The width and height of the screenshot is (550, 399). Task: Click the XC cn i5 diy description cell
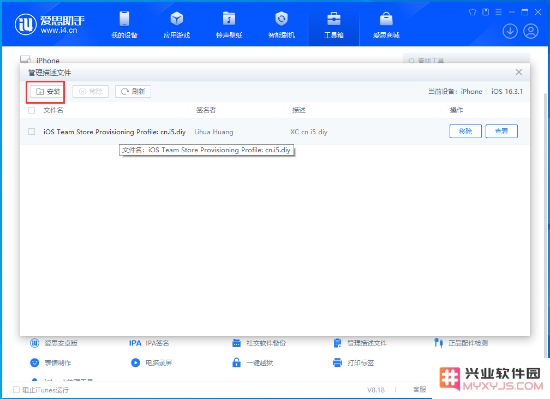(x=309, y=132)
